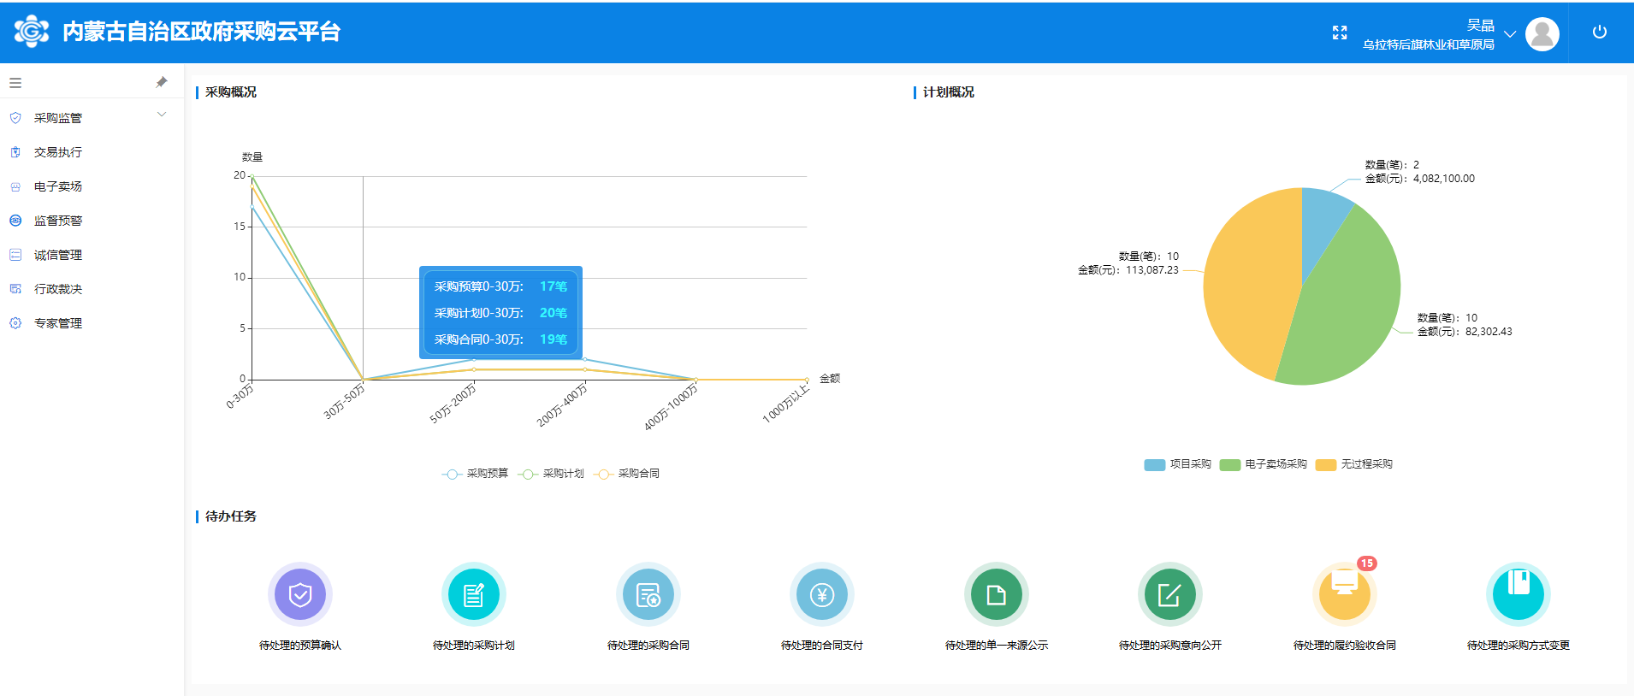The height and width of the screenshot is (696, 1634).
Task: Expand the 采购监管 menu chevron
Action: (162, 115)
